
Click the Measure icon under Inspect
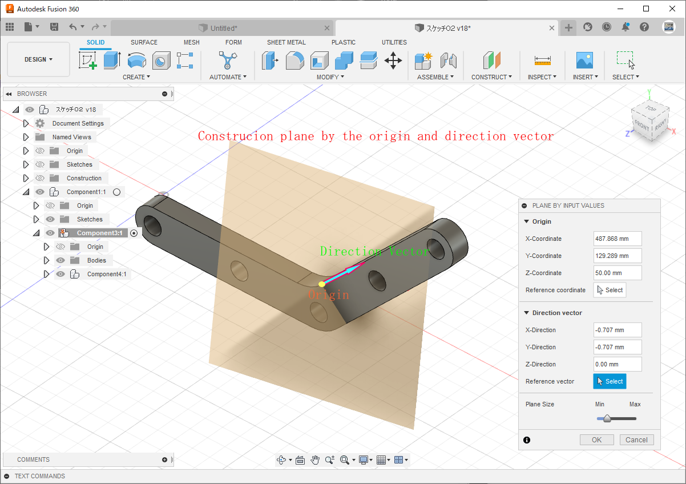coord(542,60)
